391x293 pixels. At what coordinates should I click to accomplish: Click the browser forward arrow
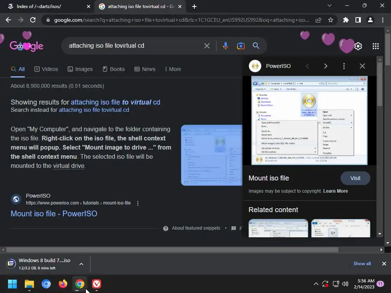pos(21,20)
